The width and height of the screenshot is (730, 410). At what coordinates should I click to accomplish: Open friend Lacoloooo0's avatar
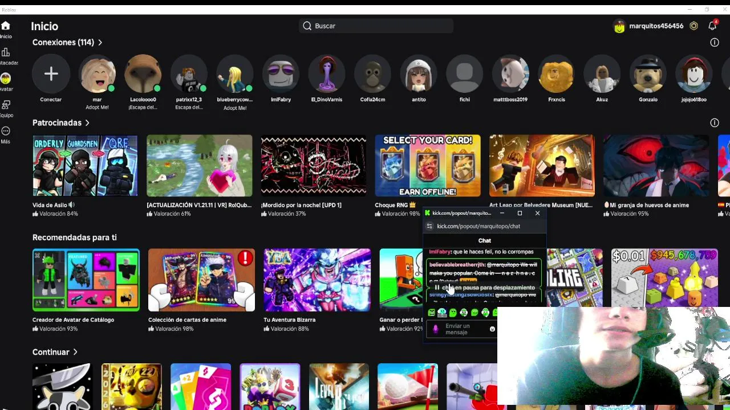coord(143,73)
